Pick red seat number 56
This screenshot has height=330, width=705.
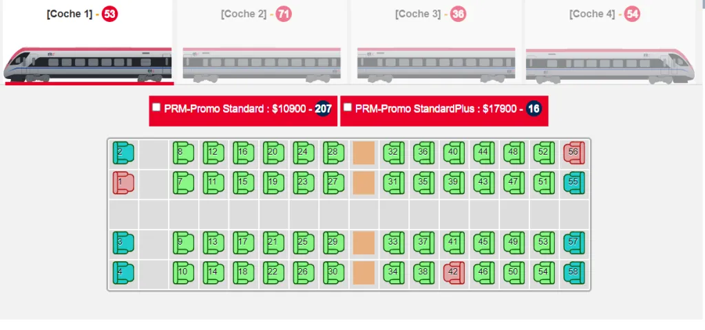click(574, 153)
